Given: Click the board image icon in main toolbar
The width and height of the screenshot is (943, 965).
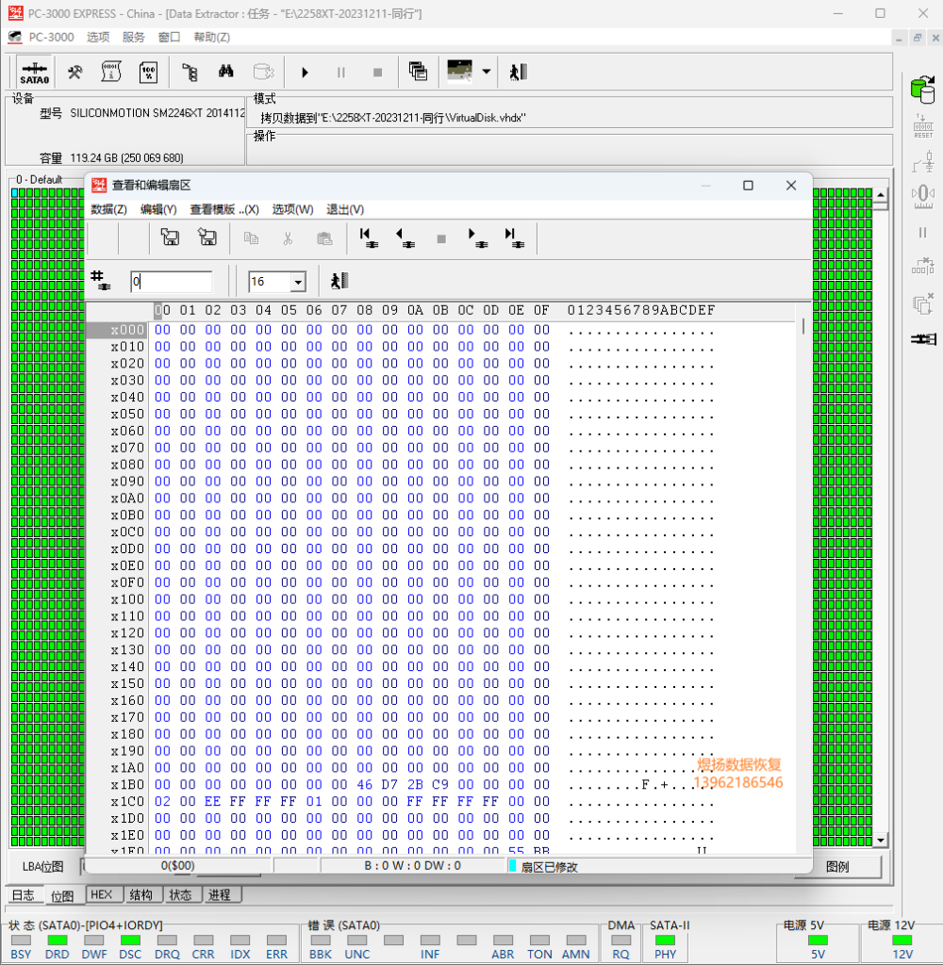Looking at the screenshot, I should [459, 71].
